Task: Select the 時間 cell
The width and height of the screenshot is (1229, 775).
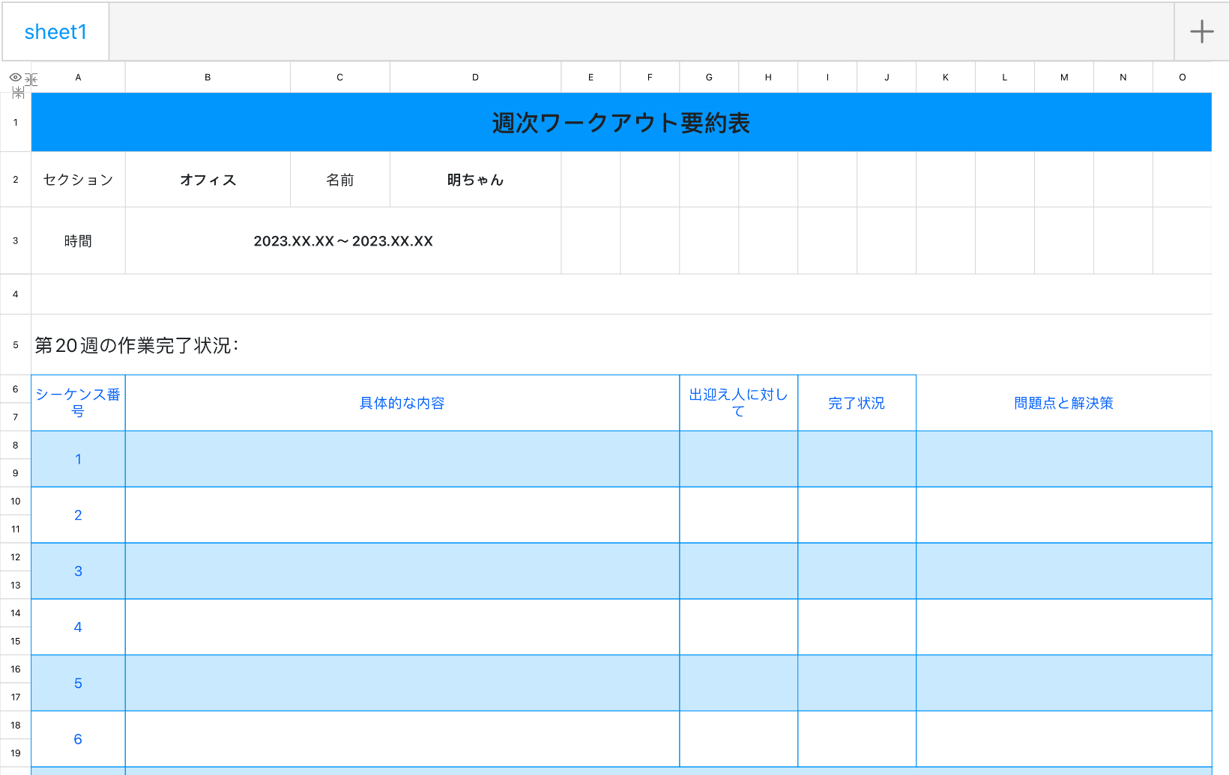Action: 78,241
